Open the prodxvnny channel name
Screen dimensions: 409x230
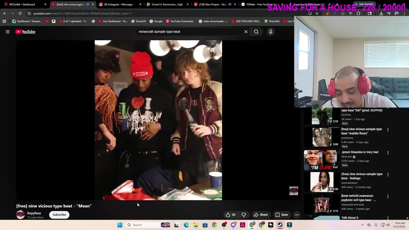(347, 138)
